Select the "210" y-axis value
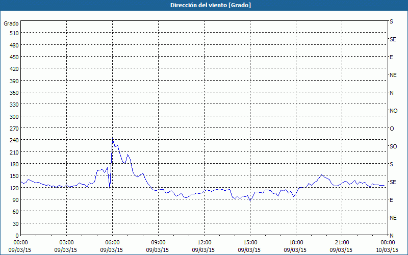Viewport: 408px width, 255px height. tap(14, 152)
